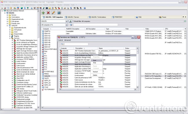Image resolution: width=188 pixels, height=114 pixels.
Task: Sort by the CPU column header
Action: [174, 29]
